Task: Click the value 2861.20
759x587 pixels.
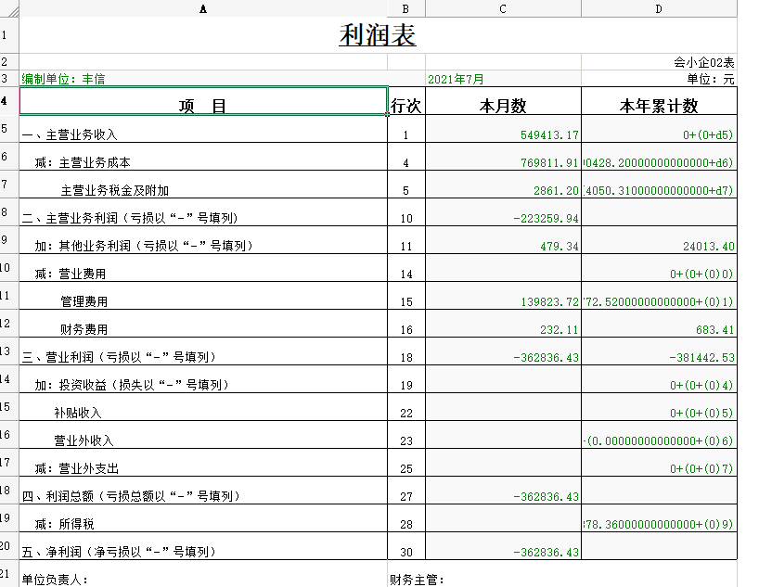Action: point(503,185)
